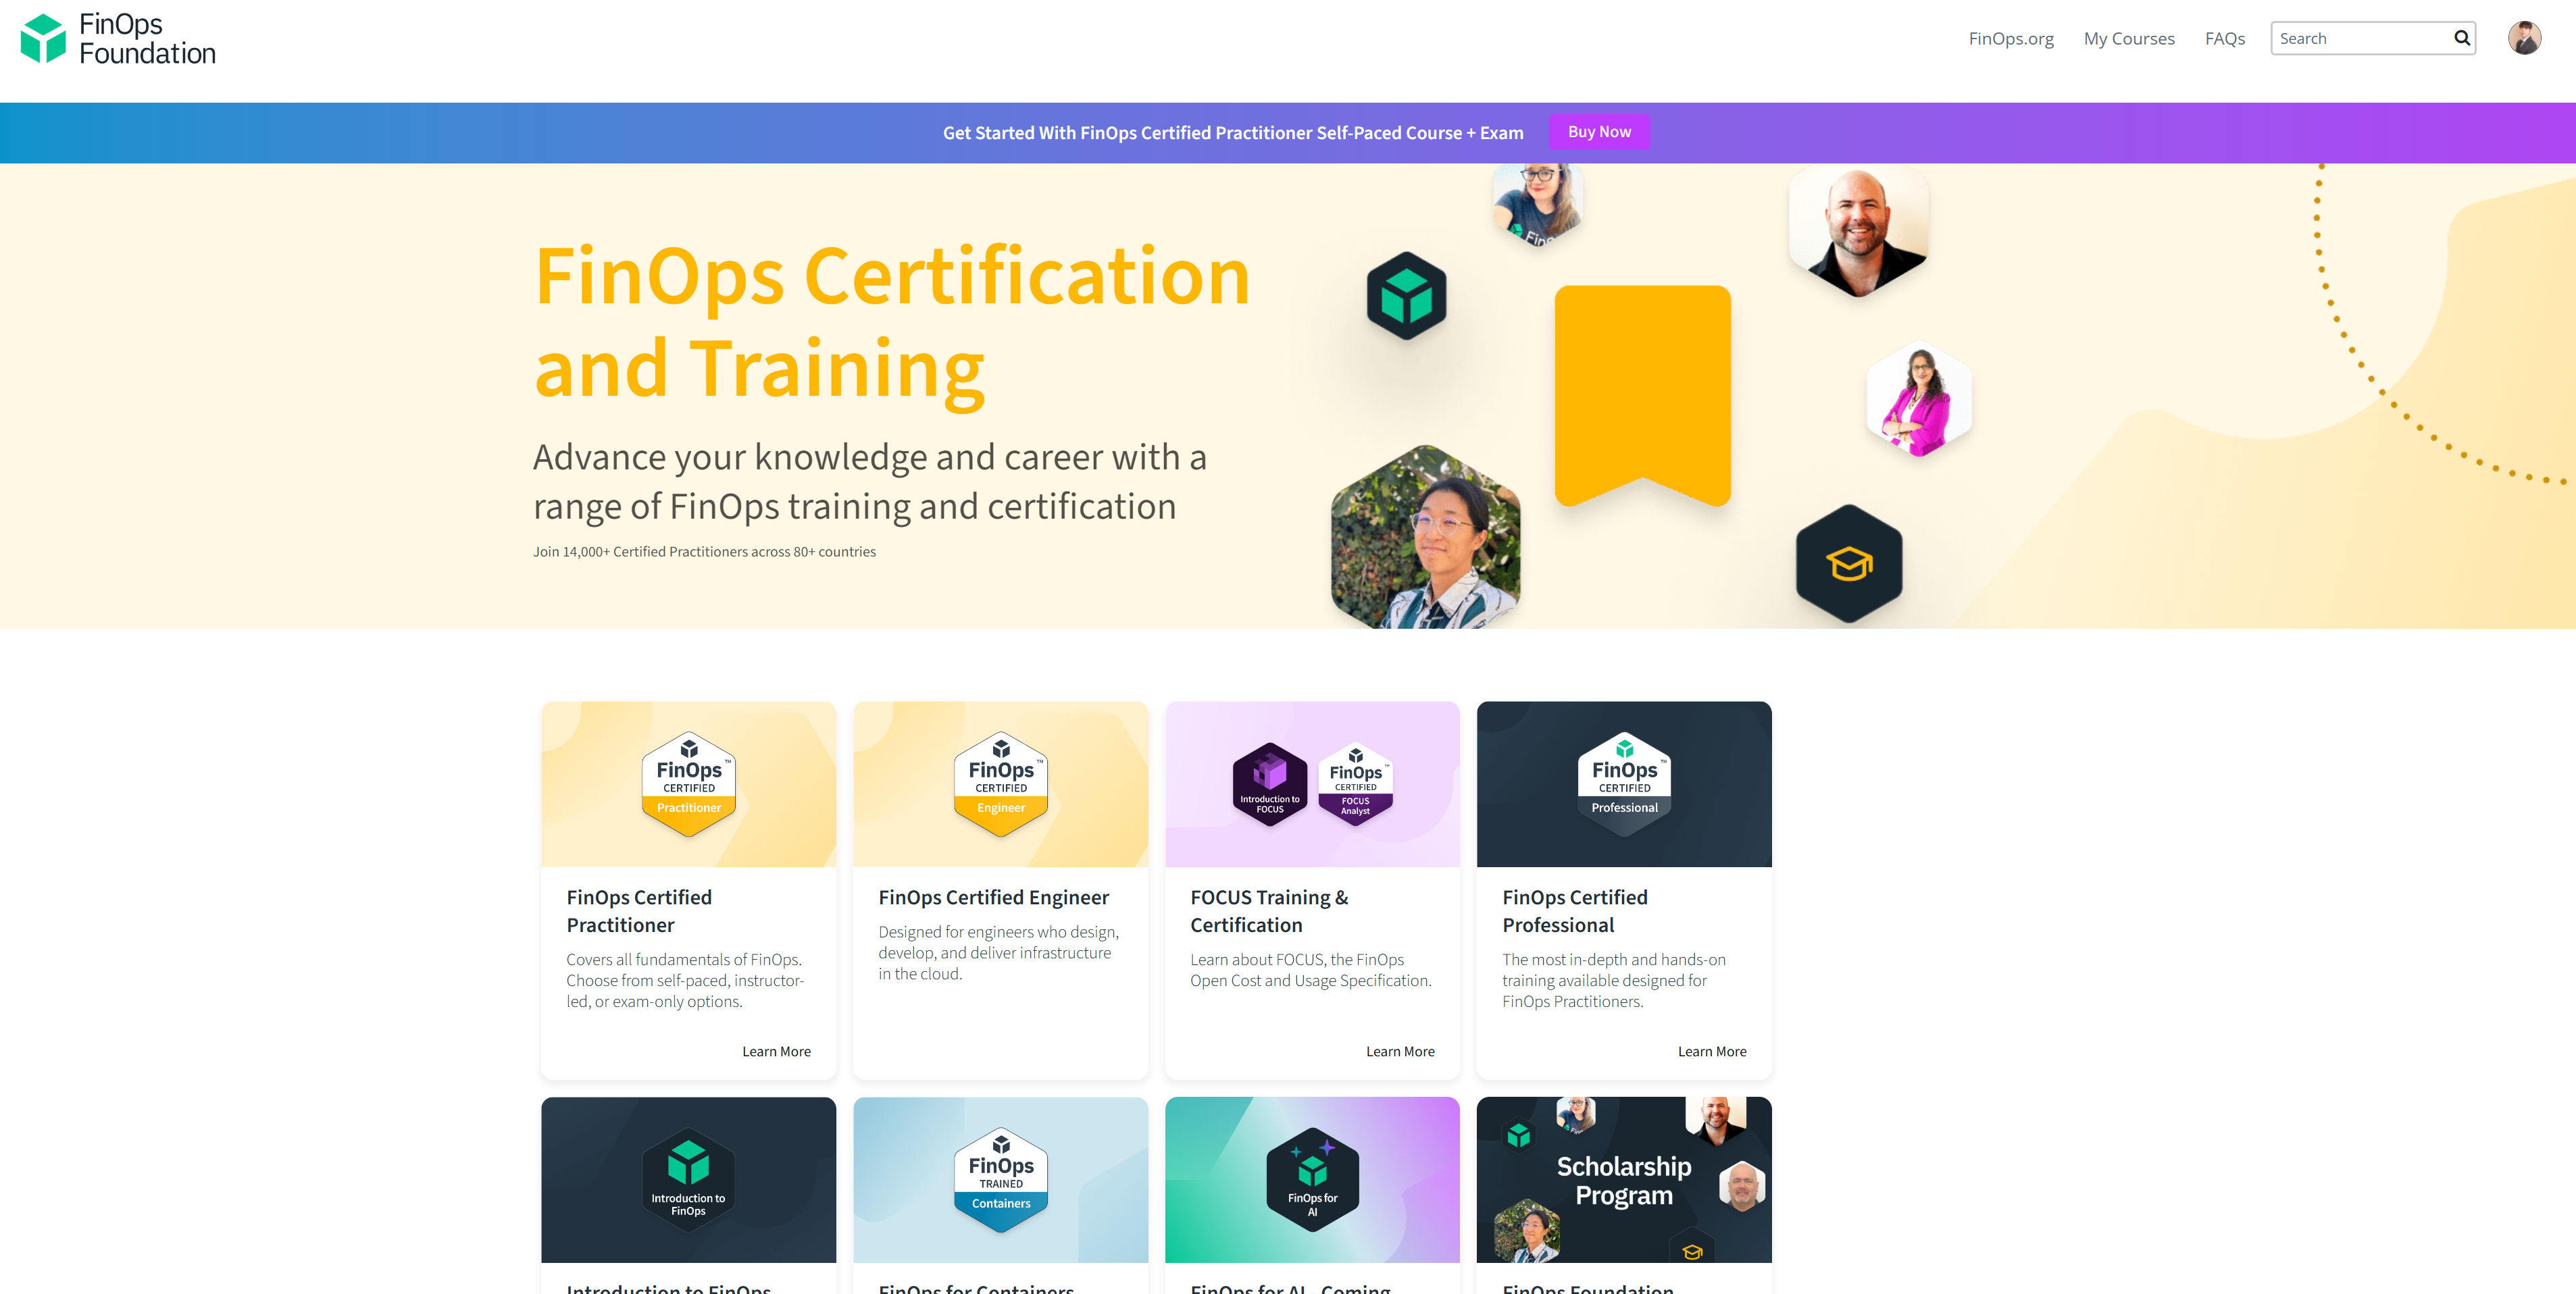Image resolution: width=2576 pixels, height=1294 pixels.
Task: Focus the Search input field
Action: pos(2358,39)
